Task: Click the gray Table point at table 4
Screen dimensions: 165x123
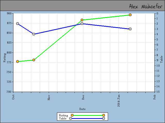Action: tap(34, 34)
